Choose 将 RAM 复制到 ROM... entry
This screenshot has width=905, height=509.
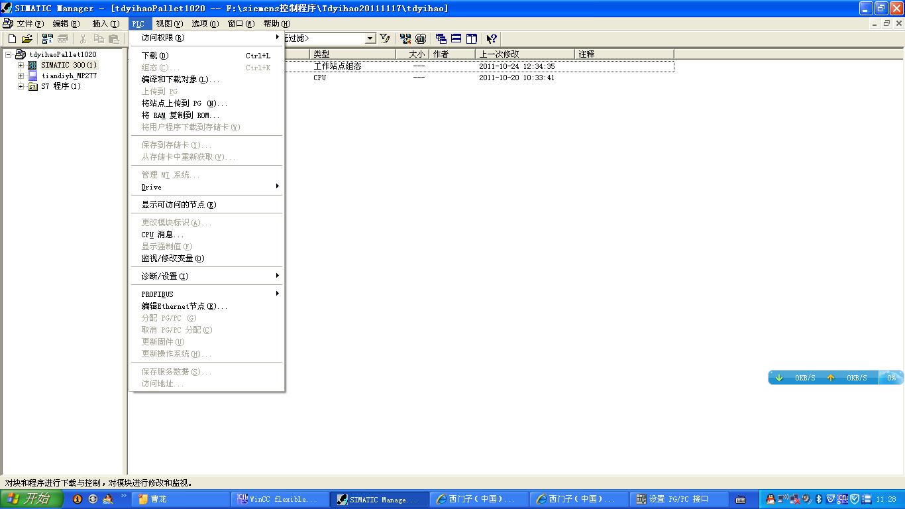tap(207, 115)
